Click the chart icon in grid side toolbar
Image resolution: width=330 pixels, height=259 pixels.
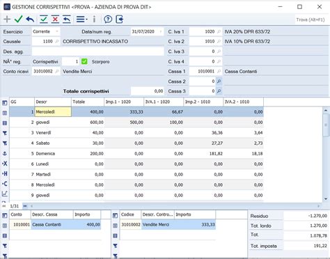[x=5, y=194]
